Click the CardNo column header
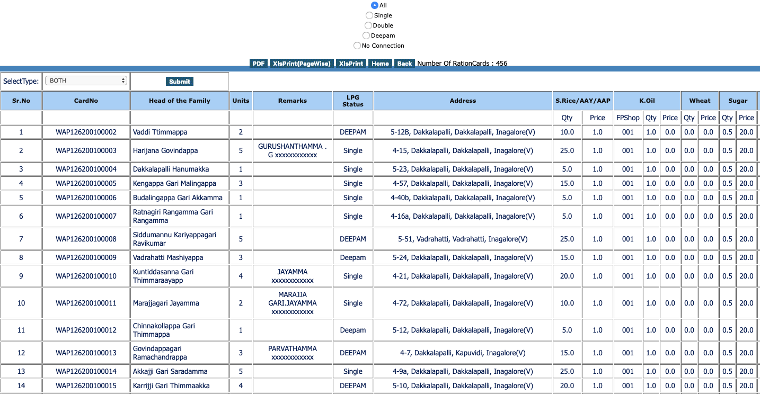This screenshot has height=394, width=760. [86, 101]
